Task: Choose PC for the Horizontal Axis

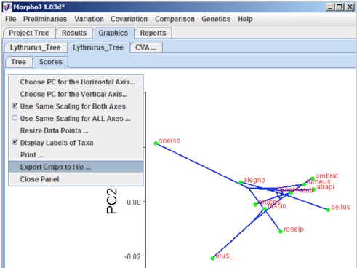Action: [76, 82]
